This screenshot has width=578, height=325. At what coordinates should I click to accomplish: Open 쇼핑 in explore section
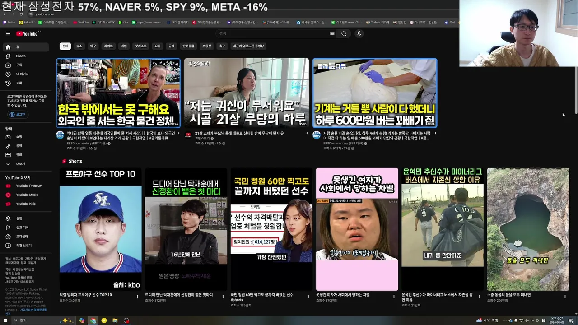point(26,137)
